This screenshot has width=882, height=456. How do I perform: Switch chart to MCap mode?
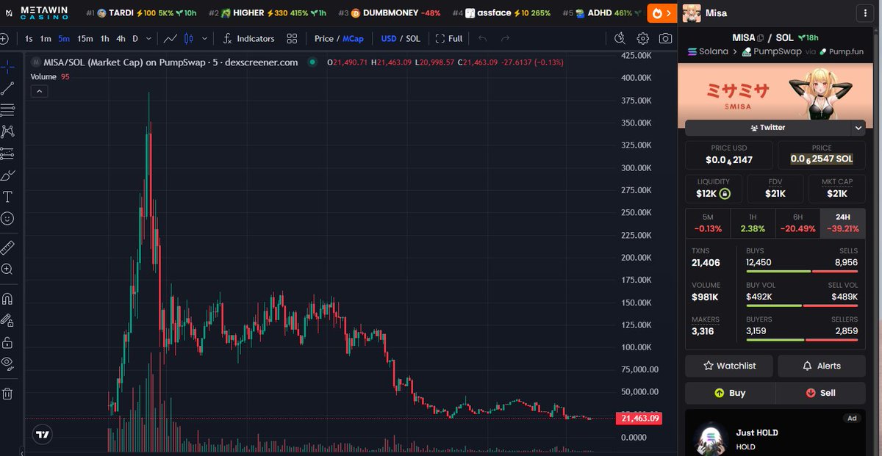click(x=353, y=39)
